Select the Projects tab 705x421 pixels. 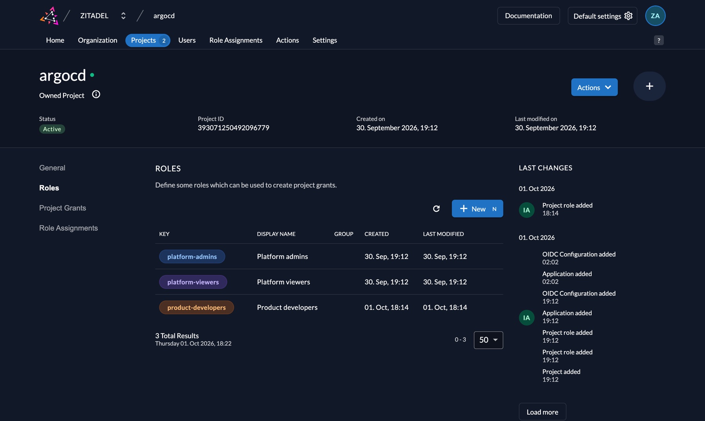point(148,40)
